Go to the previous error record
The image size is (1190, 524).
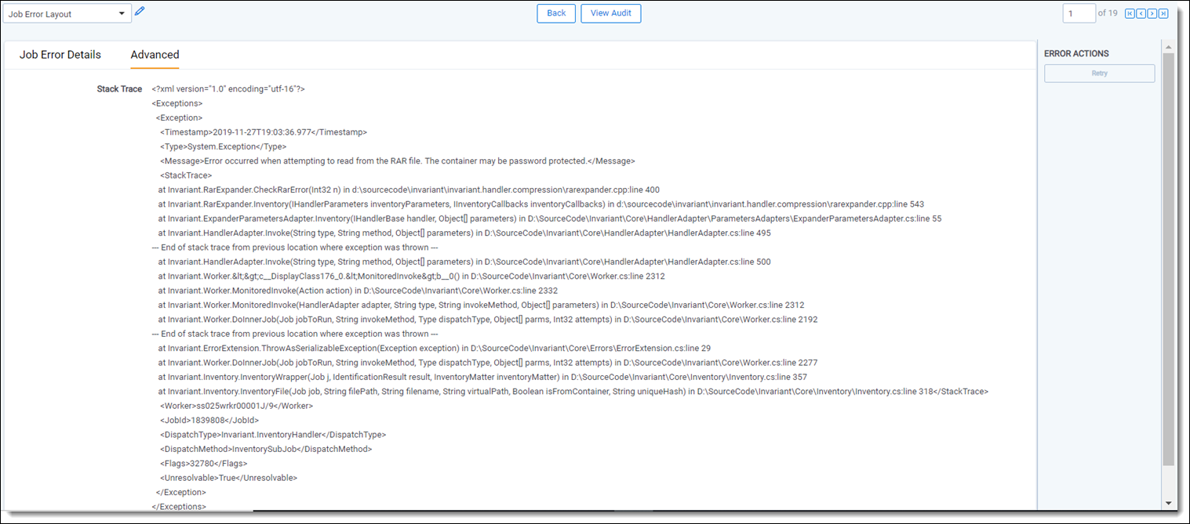(1141, 13)
